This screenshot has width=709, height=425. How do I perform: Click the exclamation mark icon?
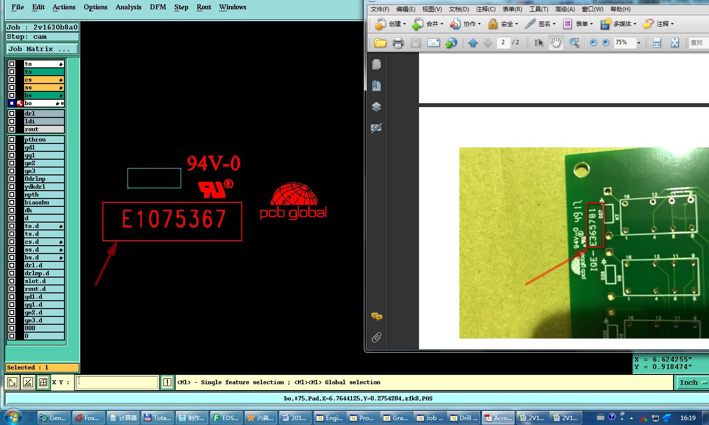point(167,382)
